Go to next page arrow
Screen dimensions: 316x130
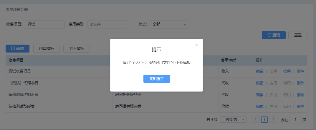tap(273, 119)
